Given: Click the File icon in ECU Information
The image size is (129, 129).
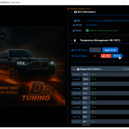Looking at the screenshot, I should tap(75, 21).
